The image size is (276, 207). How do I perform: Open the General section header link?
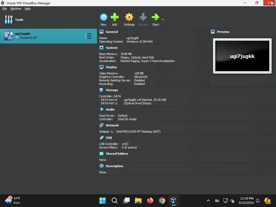tap(112, 32)
